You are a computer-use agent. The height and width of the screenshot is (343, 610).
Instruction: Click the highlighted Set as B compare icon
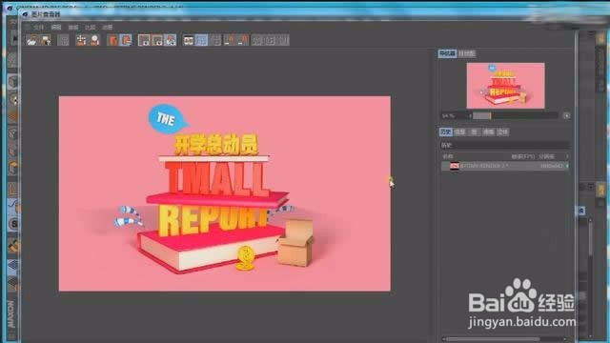pos(126,40)
